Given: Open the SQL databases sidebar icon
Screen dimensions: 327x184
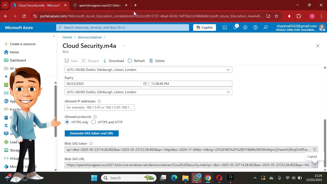Looking at the screenshot, I should coord(6,118).
